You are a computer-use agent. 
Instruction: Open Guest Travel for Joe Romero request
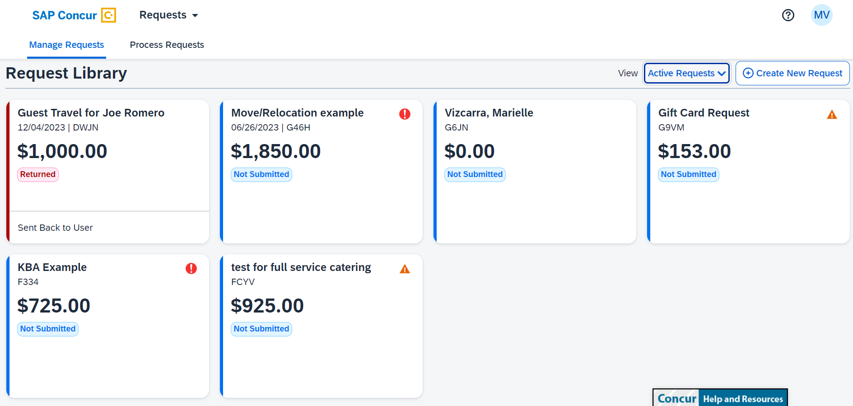(x=91, y=113)
